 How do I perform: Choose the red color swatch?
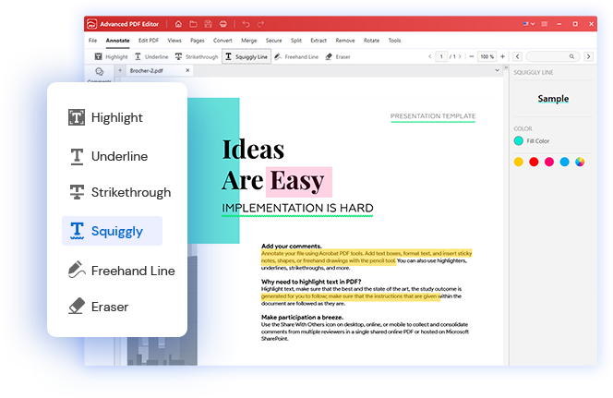(534, 162)
